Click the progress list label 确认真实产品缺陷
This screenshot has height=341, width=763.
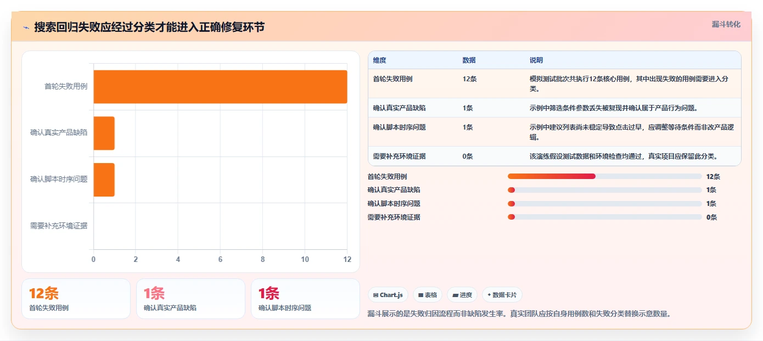point(394,190)
